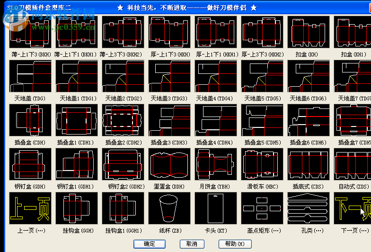Select the 天地盖 (TDG) lid template
The width and height of the screenshot is (371, 252).
point(30,76)
